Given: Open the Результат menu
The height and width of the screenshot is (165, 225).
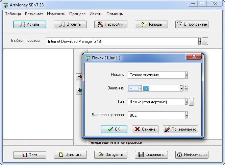Looking at the screenshot, I should point(34,14).
